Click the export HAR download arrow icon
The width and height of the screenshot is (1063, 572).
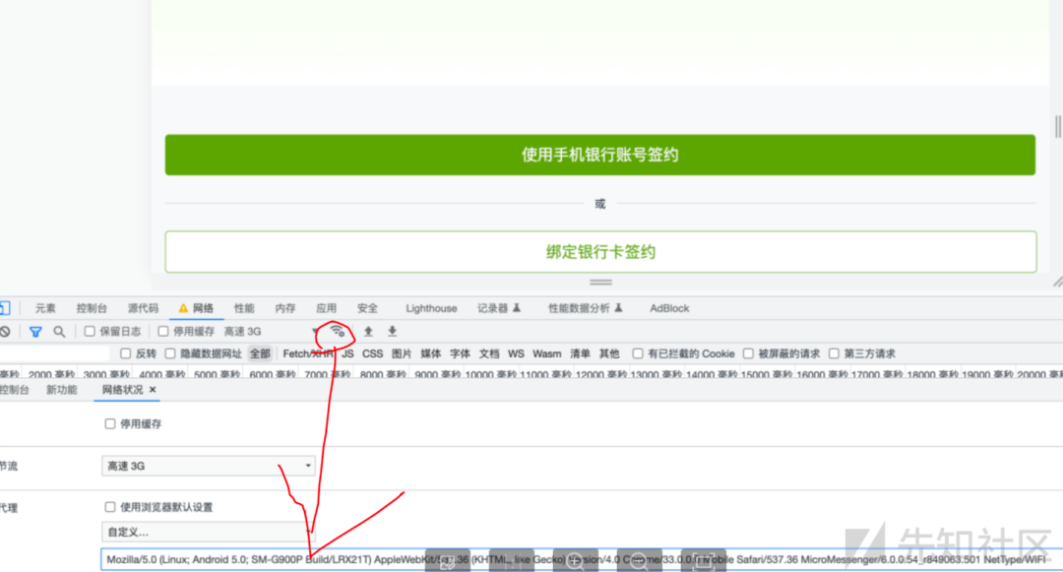392,332
